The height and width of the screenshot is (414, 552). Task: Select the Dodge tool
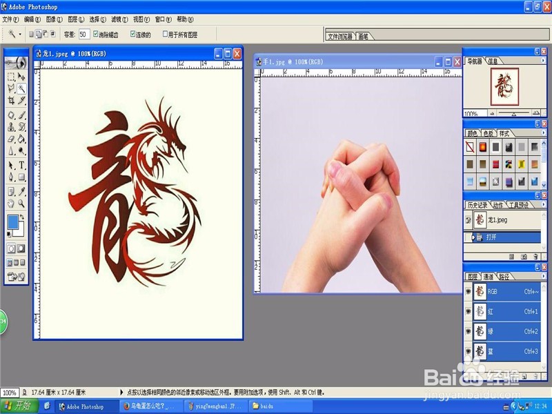(21, 150)
